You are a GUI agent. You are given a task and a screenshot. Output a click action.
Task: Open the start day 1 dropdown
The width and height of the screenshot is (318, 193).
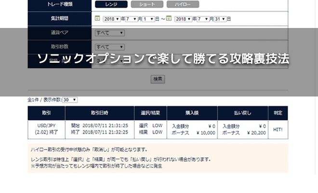[148, 19]
